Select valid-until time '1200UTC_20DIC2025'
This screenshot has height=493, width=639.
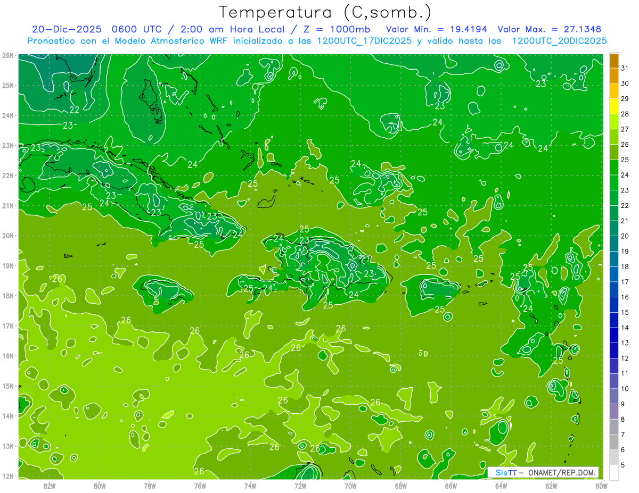(x=559, y=41)
